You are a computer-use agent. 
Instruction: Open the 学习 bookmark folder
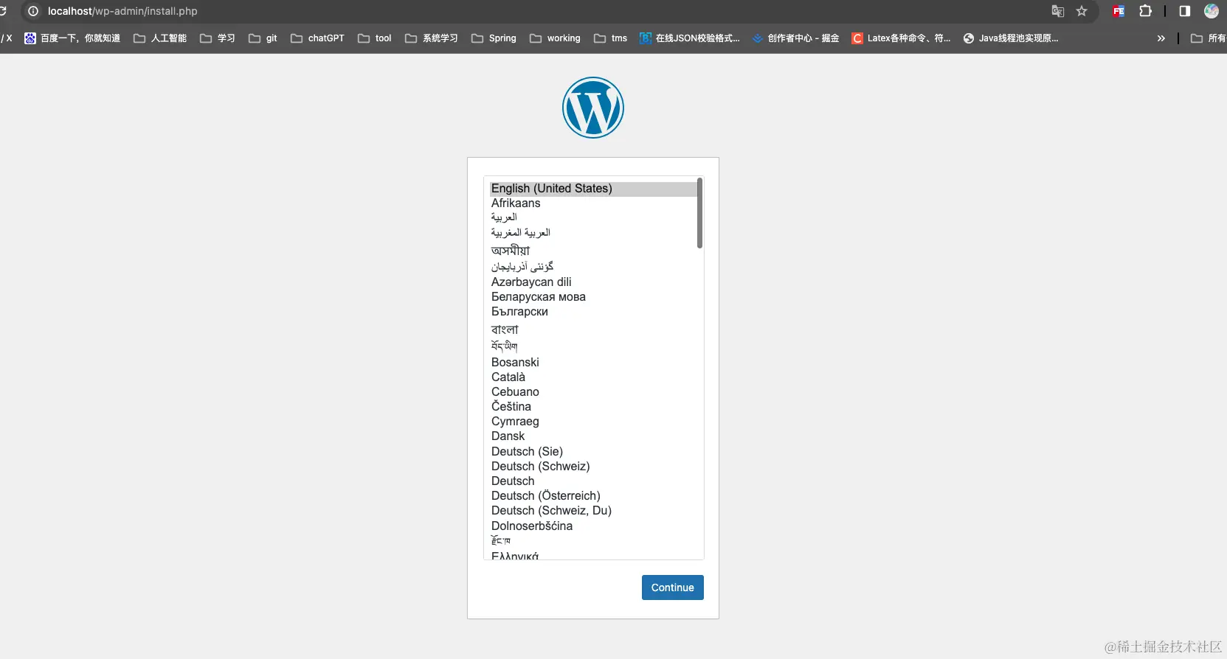218,38
